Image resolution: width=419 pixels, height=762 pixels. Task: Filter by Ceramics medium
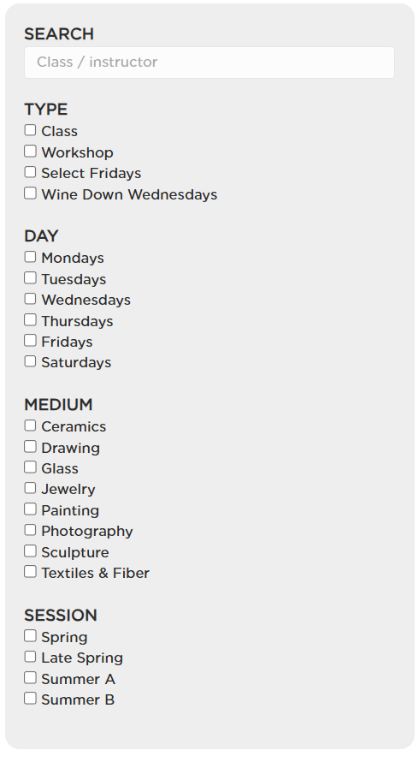point(30,426)
